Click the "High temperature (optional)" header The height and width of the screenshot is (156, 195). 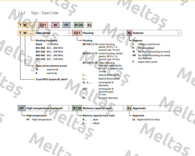click(44, 108)
